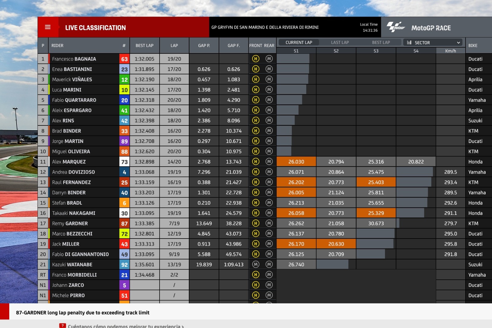Click the Gardner long lap penalty notice
Viewport: 492px width, 328px height.
coord(83,313)
